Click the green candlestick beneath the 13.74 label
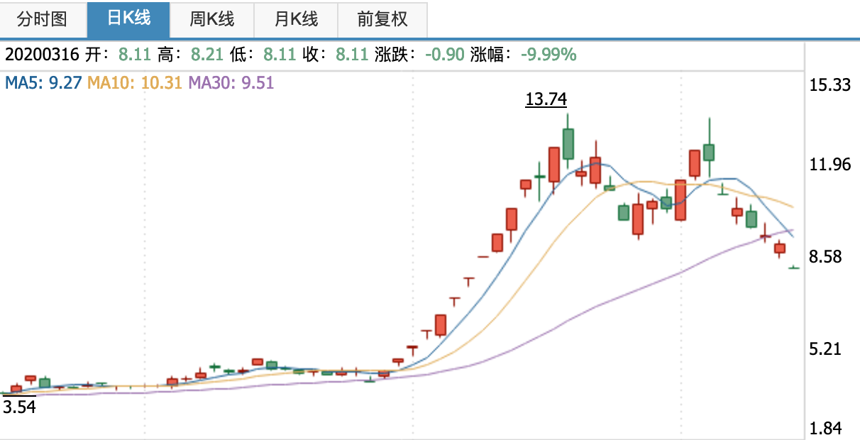Screen dimensions: 860x440 point(568,143)
